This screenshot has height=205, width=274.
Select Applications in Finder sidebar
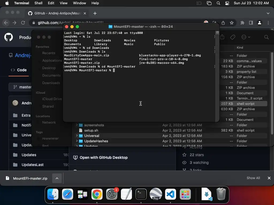[x=52, y=61]
